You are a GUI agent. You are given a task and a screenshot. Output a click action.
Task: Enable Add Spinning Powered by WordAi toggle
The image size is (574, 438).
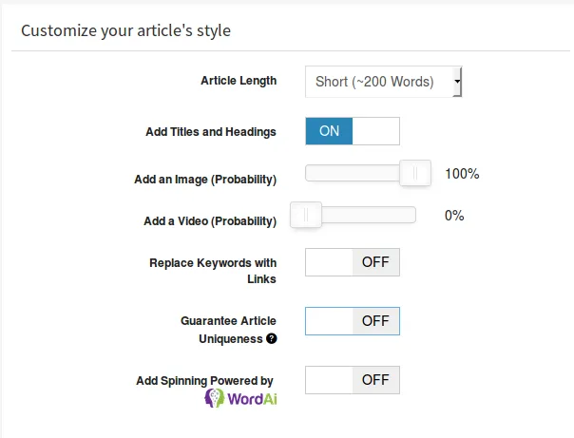[x=353, y=380]
